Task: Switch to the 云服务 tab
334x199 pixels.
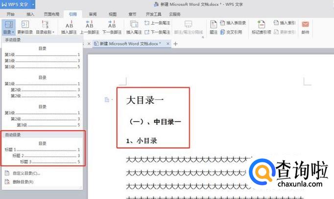Action: coord(175,14)
